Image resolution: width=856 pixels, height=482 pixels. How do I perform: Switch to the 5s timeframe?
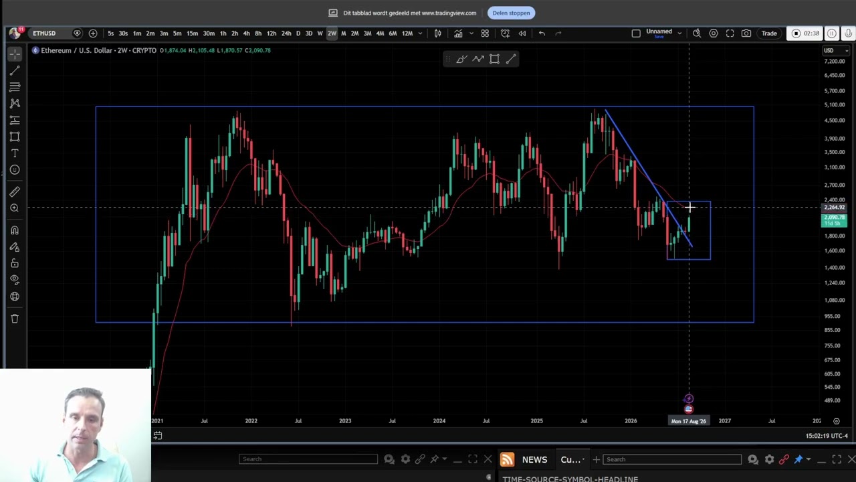pyautogui.click(x=110, y=33)
